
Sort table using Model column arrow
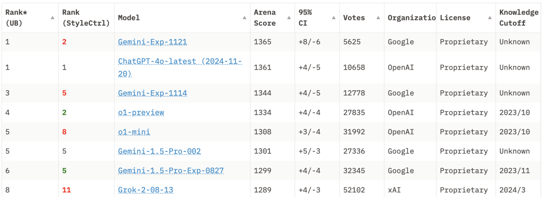(244, 18)
